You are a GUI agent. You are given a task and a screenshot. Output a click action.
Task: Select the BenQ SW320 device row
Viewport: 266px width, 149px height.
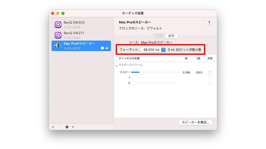(x=81, y=25)
